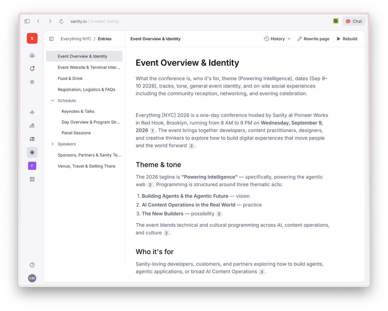Open the Food & Drink entry

click(x=84, y=79)
